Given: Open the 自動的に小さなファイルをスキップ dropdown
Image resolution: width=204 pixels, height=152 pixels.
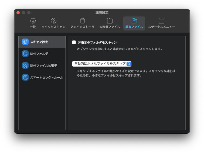Looking at the screenshot, I should point(102,64).
